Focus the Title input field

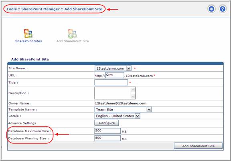click(x=111, y=83)
